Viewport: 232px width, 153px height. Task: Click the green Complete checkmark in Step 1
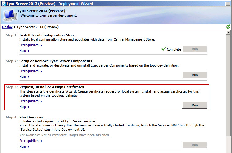pos(164,49)
